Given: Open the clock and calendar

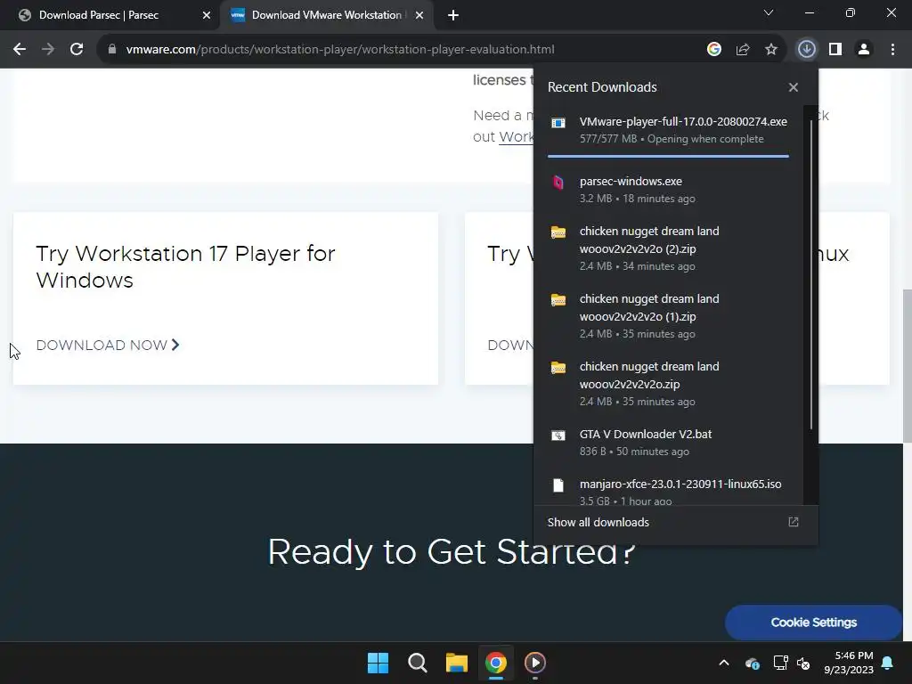Looking at the screenshot, I should [x=849, y=663].
